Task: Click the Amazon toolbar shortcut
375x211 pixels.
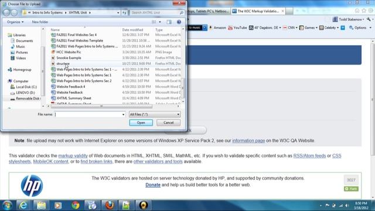Action: pos(217,28)
